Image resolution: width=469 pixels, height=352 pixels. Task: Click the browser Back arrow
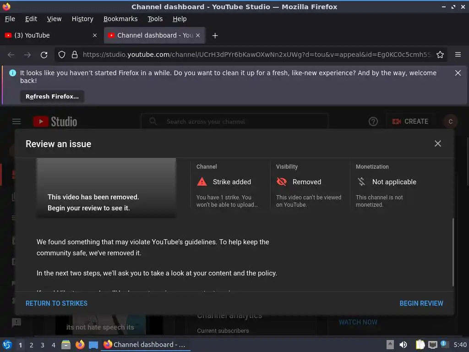click(x=11, y=55)
